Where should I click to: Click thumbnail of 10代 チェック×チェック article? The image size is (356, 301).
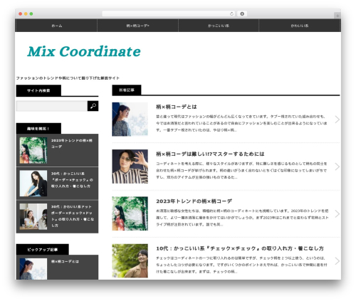coord(130,261)
